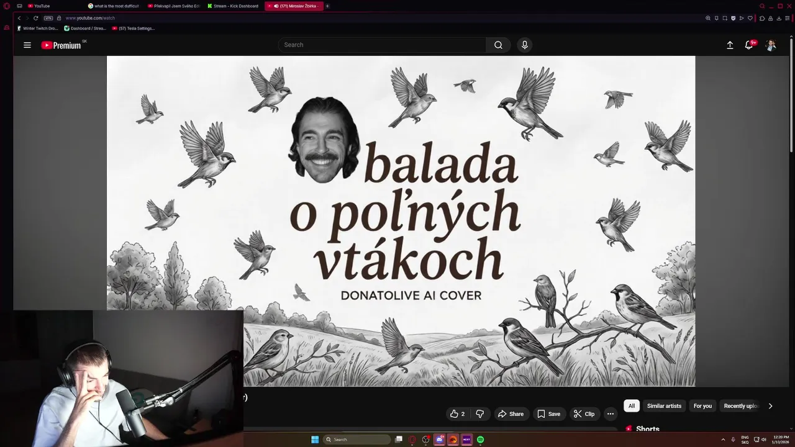Select the Similar artists chip
The width and height of the screenshot is (795, 447).
pyautogui.click(x=664, y=406)
